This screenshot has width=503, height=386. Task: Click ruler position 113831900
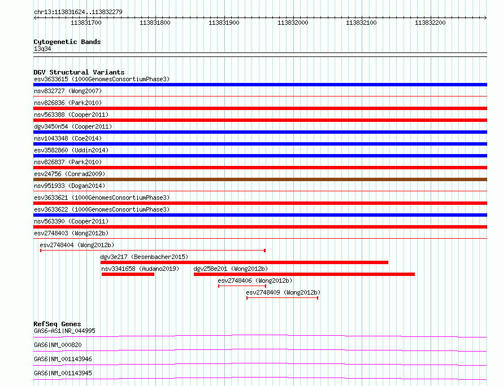click(x=224, y=23)
